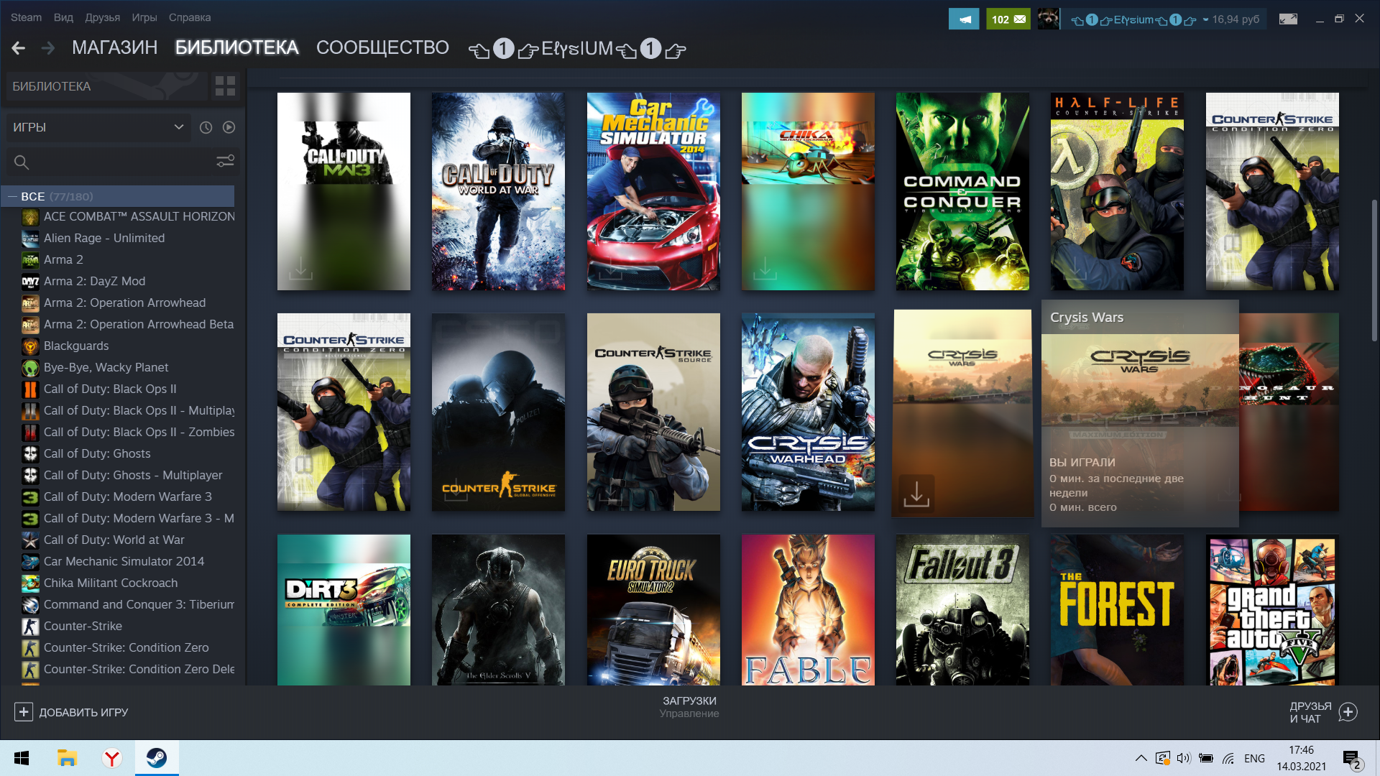Click Arma 2: DayZ Mod icon in list

pyautogui.click(x=30, y=282)
